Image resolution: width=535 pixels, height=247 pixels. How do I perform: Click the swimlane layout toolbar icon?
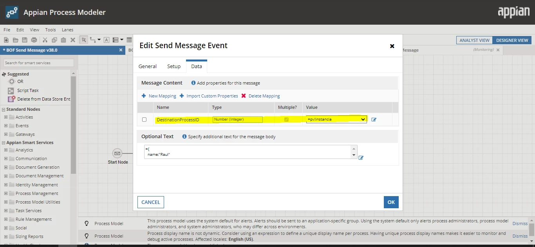point(116,40)
